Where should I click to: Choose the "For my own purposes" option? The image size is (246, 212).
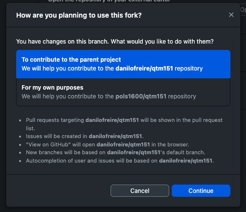[x=123, y=92]
